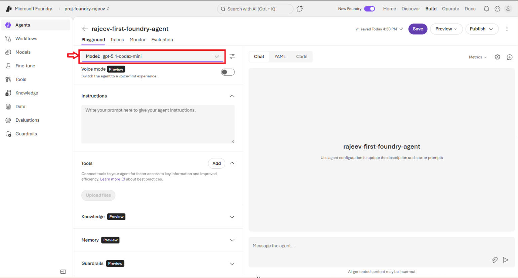Expand the Knowledge section
Viewport: 518px width, 278px height.
tap(232, 217)
